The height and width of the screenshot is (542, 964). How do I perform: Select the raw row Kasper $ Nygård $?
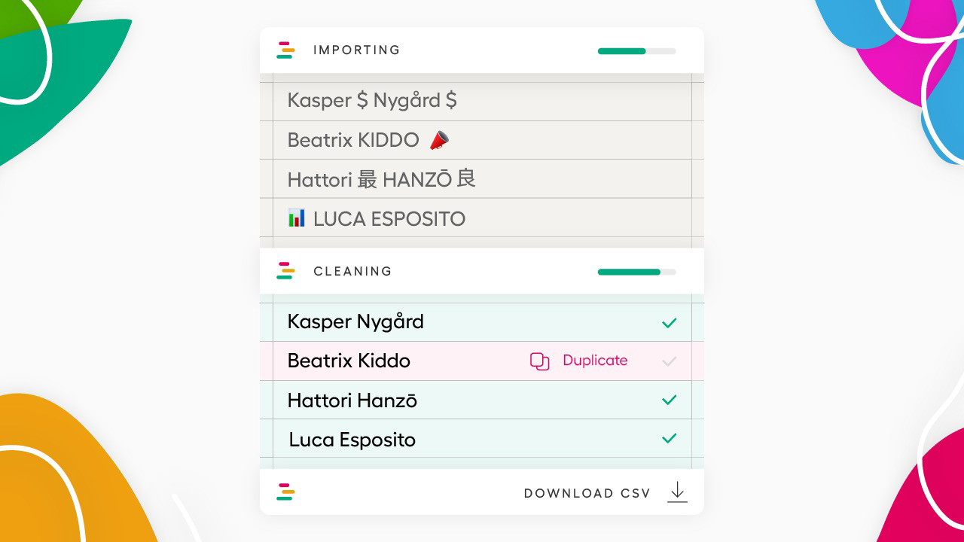372,101
